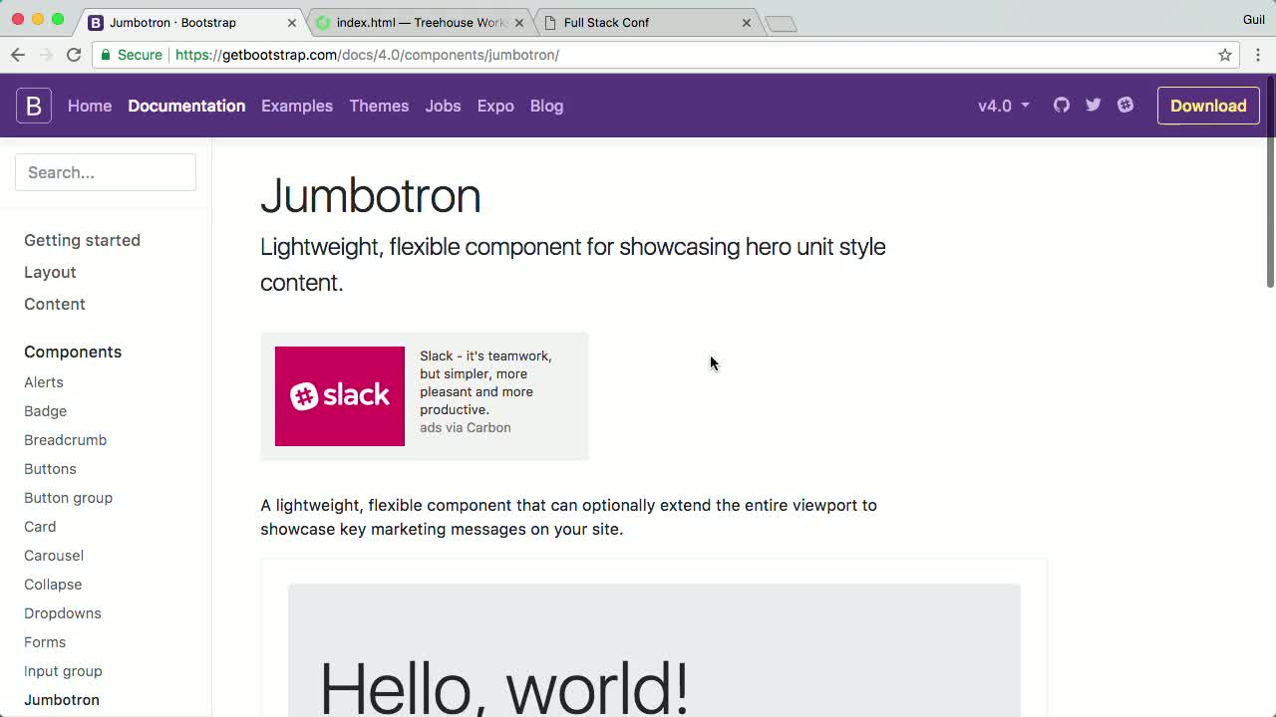Screen dimensions: 1276x717
Task: Open the Button group sidebar link
Action: click(x=69, y=498)
